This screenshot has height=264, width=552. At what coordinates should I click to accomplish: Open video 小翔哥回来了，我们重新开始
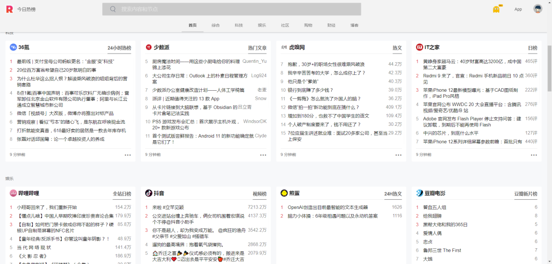[47, 207]
